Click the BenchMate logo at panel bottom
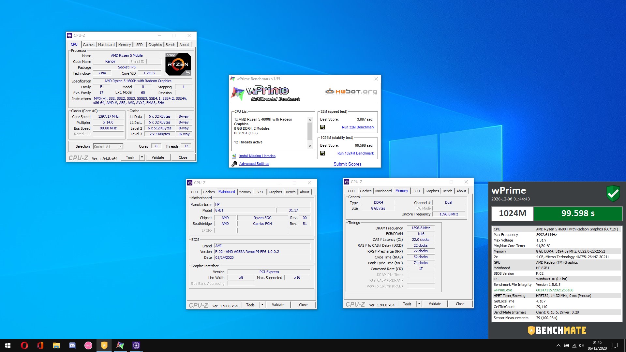The width and height of the screenshot is (626, 352). [x=557, y=330]
